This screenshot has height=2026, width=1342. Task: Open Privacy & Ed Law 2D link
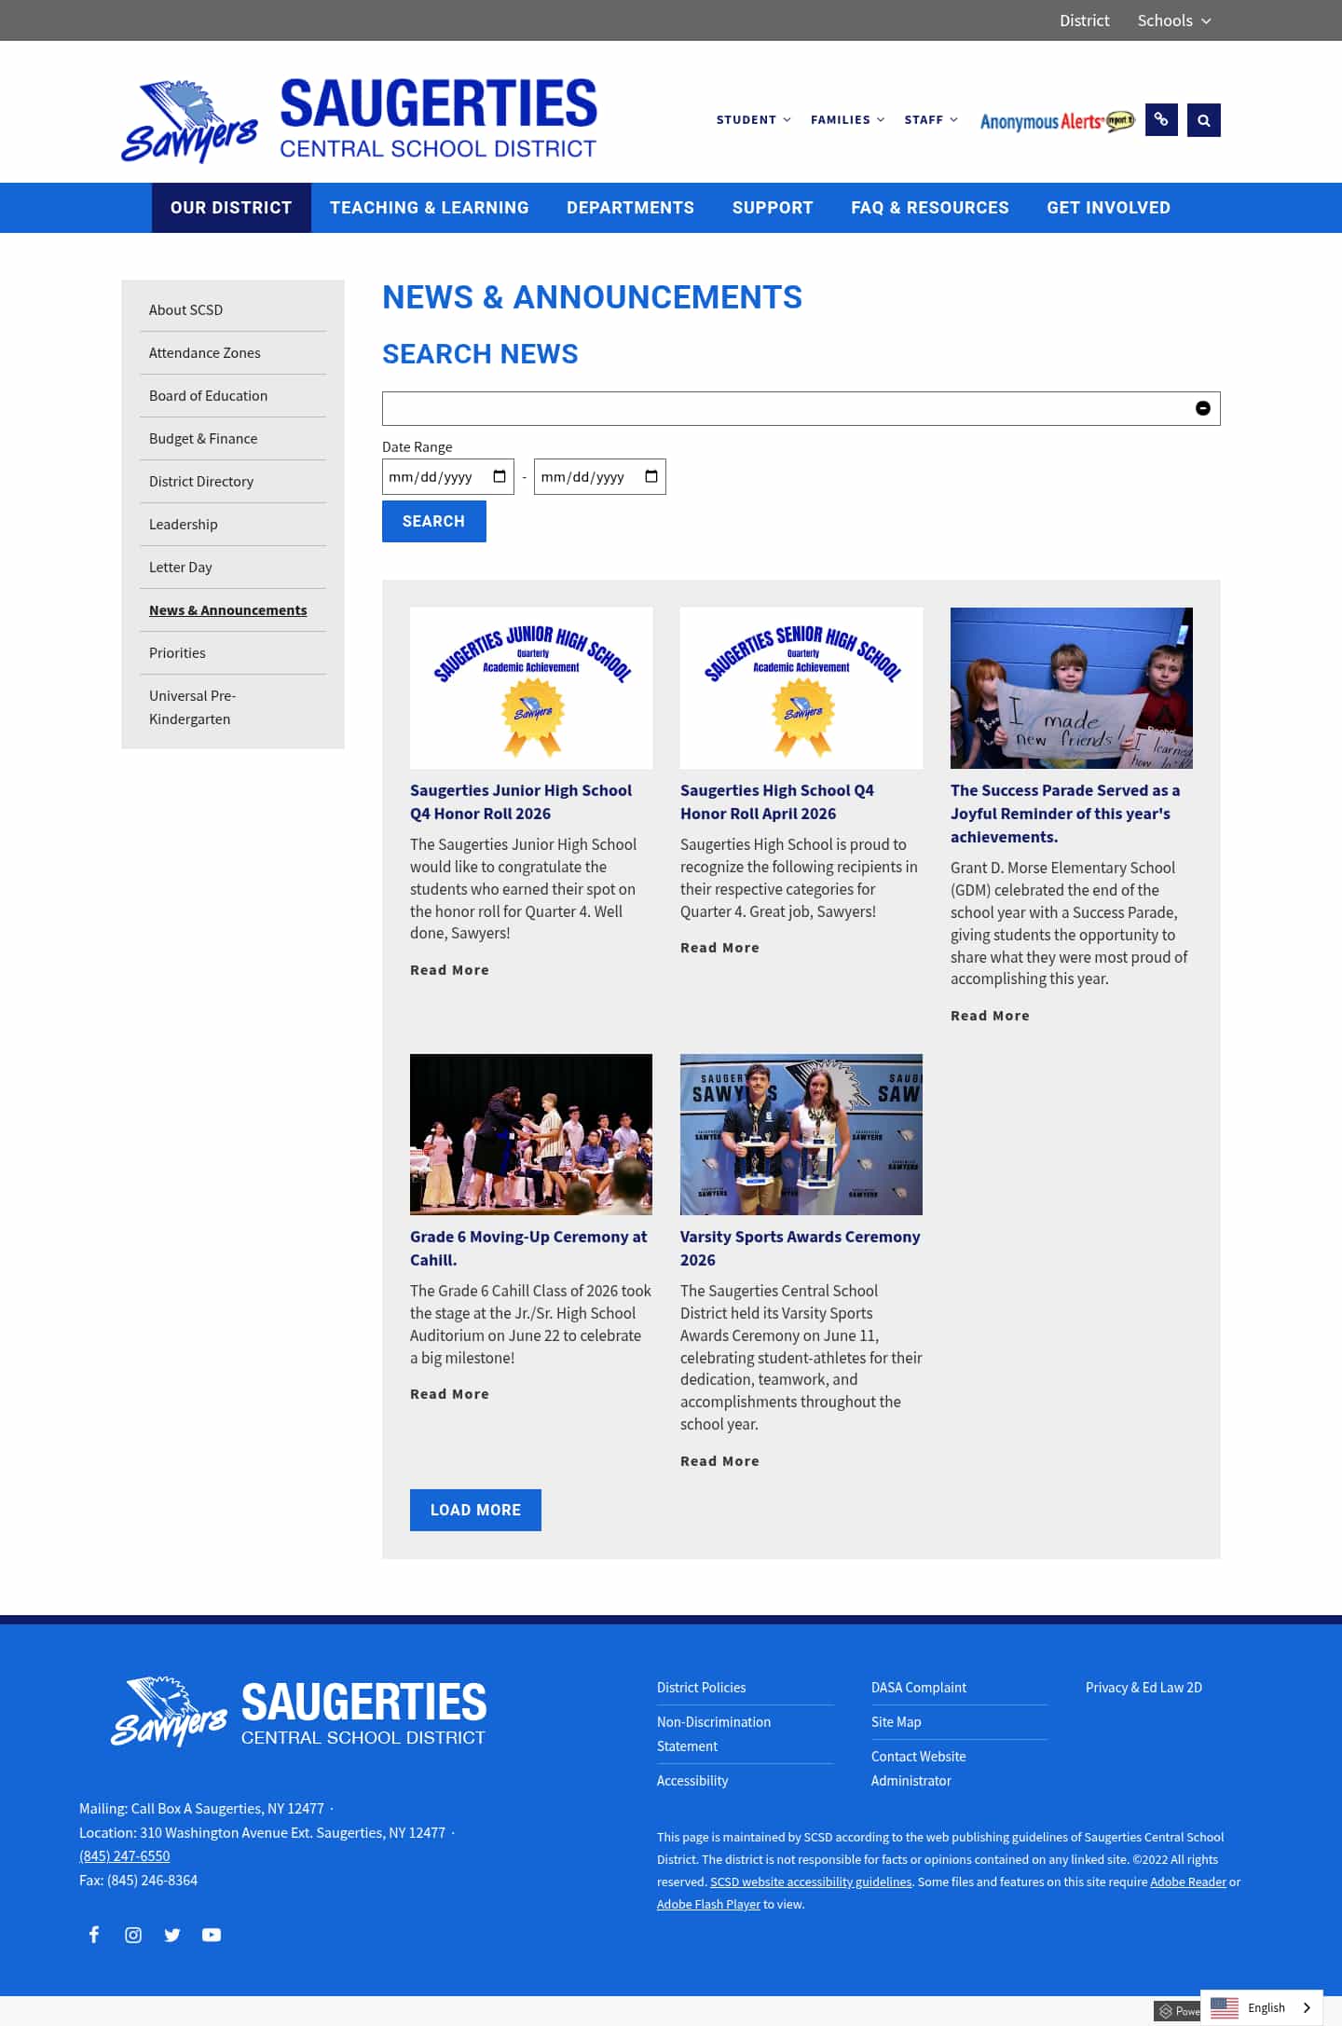pos(1143,1688)
